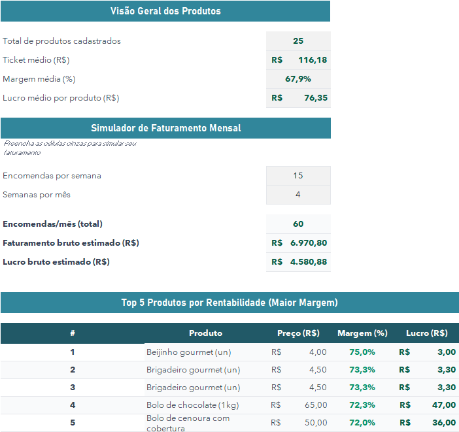Select the average profit value 76,35
Screen dimensions: 459x432
pos(298,98)
